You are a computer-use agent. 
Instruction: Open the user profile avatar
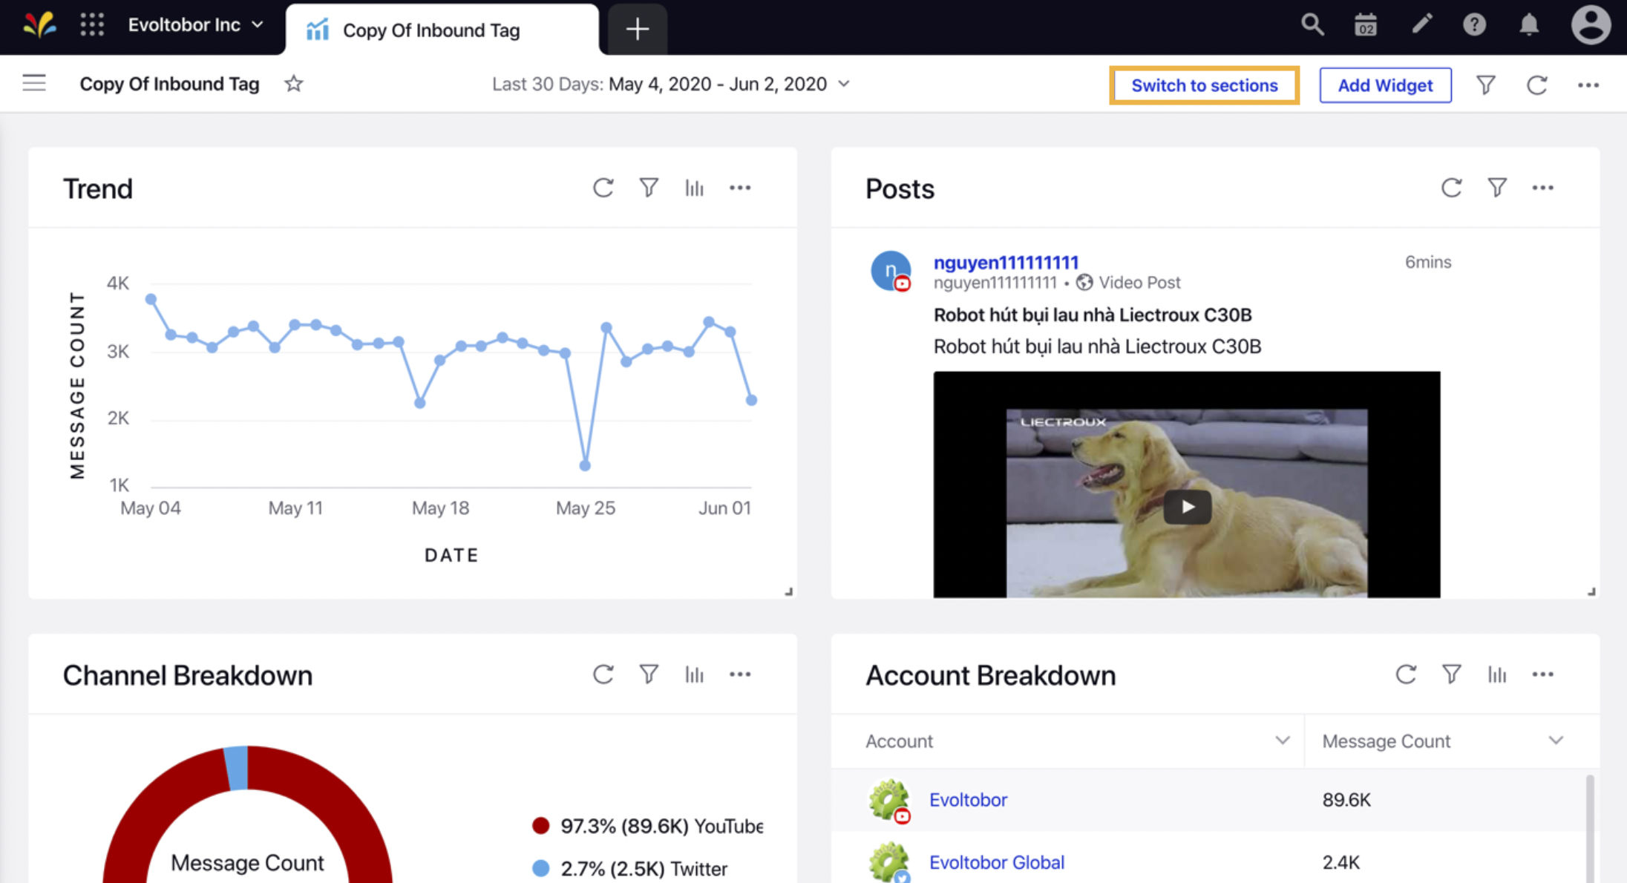pyautogui.click(x=1591, y=24)
